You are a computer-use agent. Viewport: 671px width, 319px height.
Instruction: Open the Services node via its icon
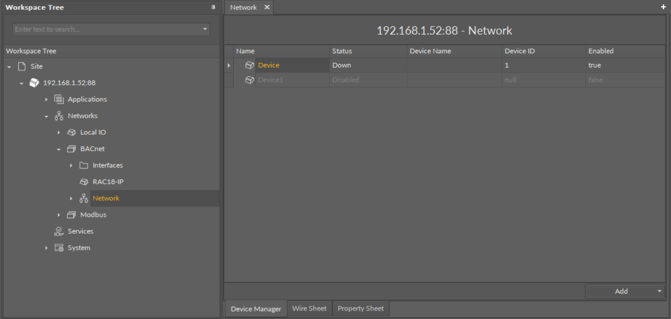59,231
